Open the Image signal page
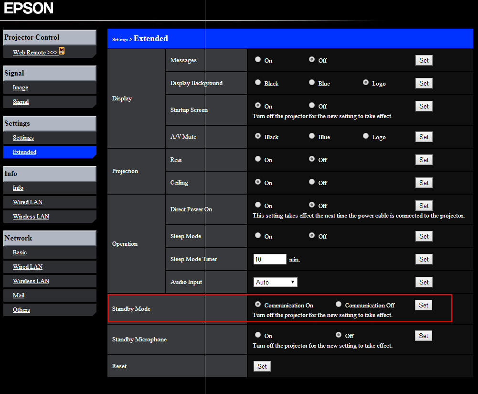Viewport: 478px width, 394px height. click(x=21, y=87)
